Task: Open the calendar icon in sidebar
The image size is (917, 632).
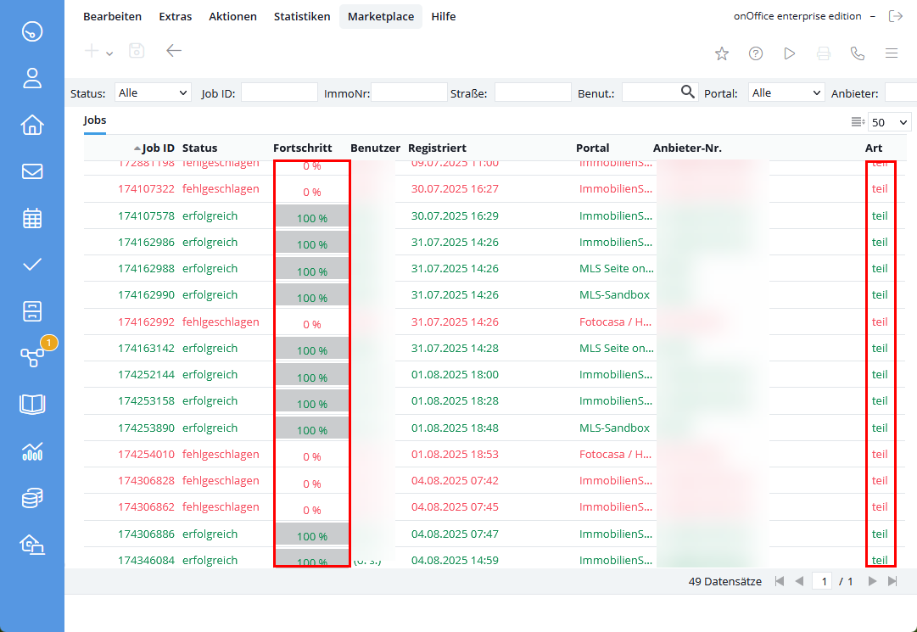Action: tap(32, 218)
